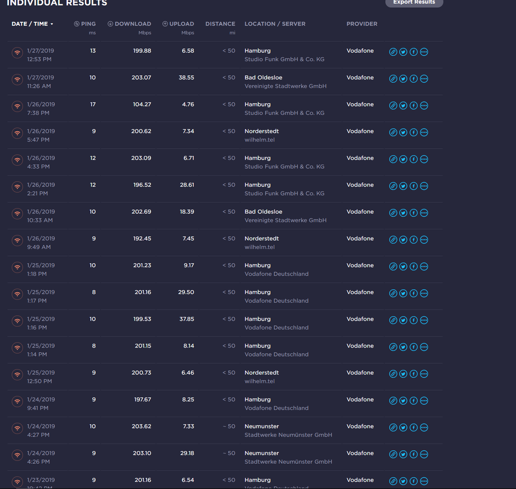Select download value 200.73
Screen dimensions: 516x489
(141, 373)
